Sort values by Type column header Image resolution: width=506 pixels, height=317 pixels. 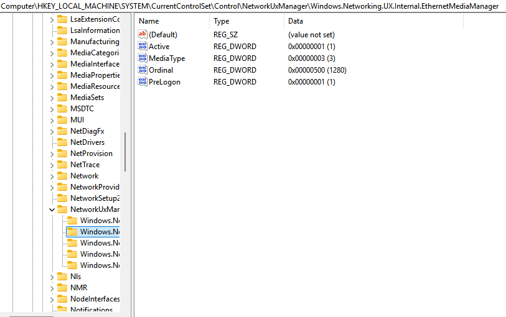pos(246,21)
